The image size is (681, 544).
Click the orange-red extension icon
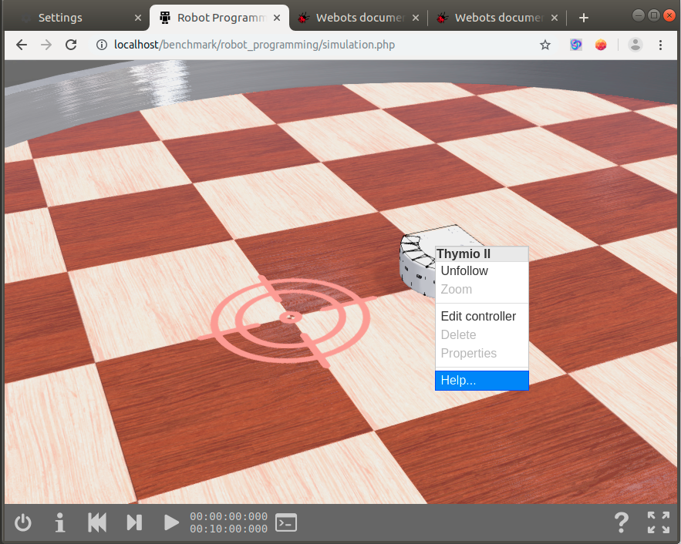click(601, 45)
